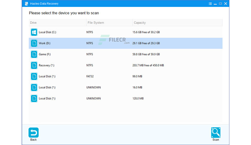This screenshot has height=145, width=251.
Task: Click the Windows icon for Local Disk (C:)
Action: click(34, 32)
